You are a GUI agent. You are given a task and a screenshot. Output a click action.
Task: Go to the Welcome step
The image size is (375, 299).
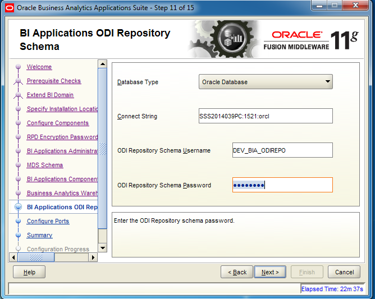[x=39, y=67]
